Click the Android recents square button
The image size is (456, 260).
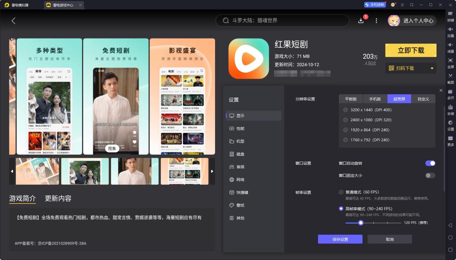coord(450,250)
